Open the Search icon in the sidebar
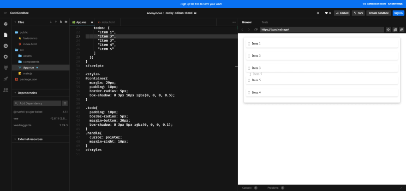This screenshot has height=191, width=406. pyautogui.click(x=6, y=46)
